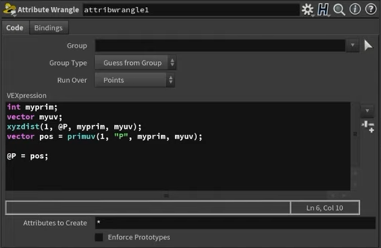This screenshot has height=248, width=381.
Task: Click into the Group input field
Action: click(220, 46)
